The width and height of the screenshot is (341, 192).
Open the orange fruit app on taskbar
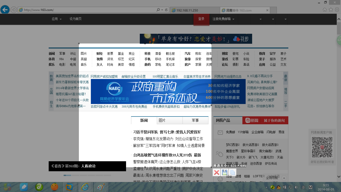pyautogui.click(x=54, y=187)
